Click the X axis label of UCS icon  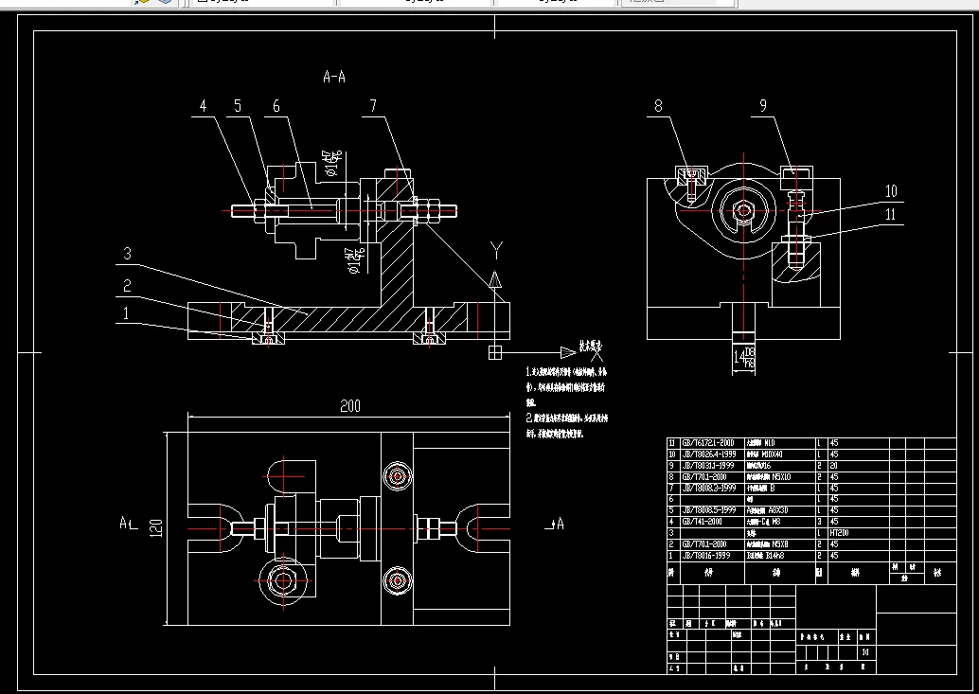tap(597, 355)
